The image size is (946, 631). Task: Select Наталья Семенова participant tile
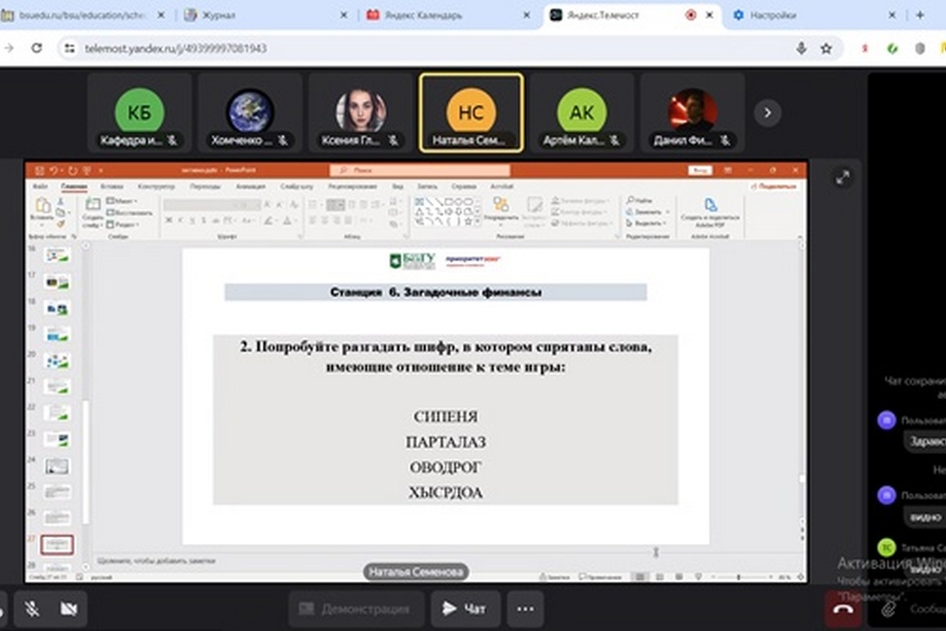click(x=470, y=113)
